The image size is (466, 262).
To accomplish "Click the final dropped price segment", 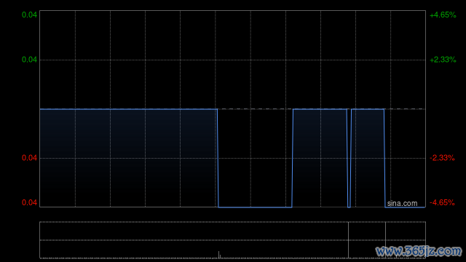I will (x=405, y=207).
